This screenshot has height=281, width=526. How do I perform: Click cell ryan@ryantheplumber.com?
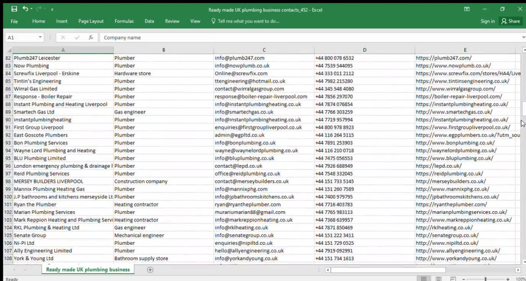[264, 204]
